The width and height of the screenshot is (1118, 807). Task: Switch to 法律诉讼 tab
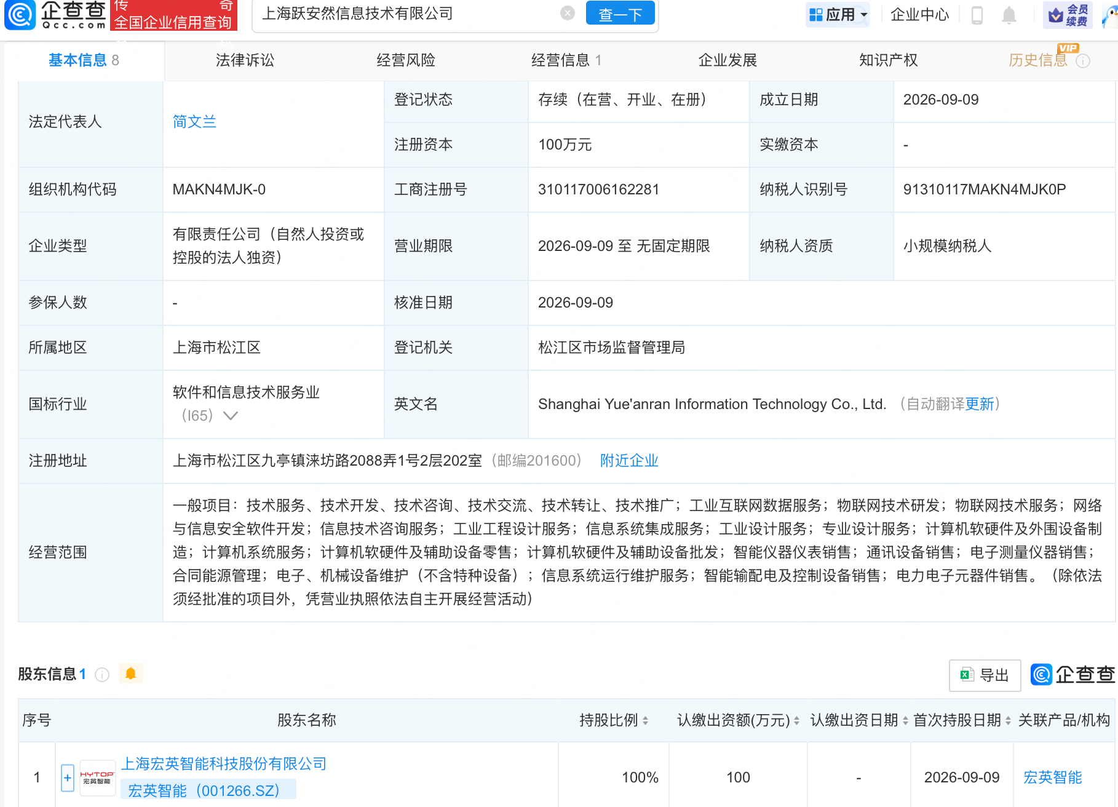pos(245,60)
